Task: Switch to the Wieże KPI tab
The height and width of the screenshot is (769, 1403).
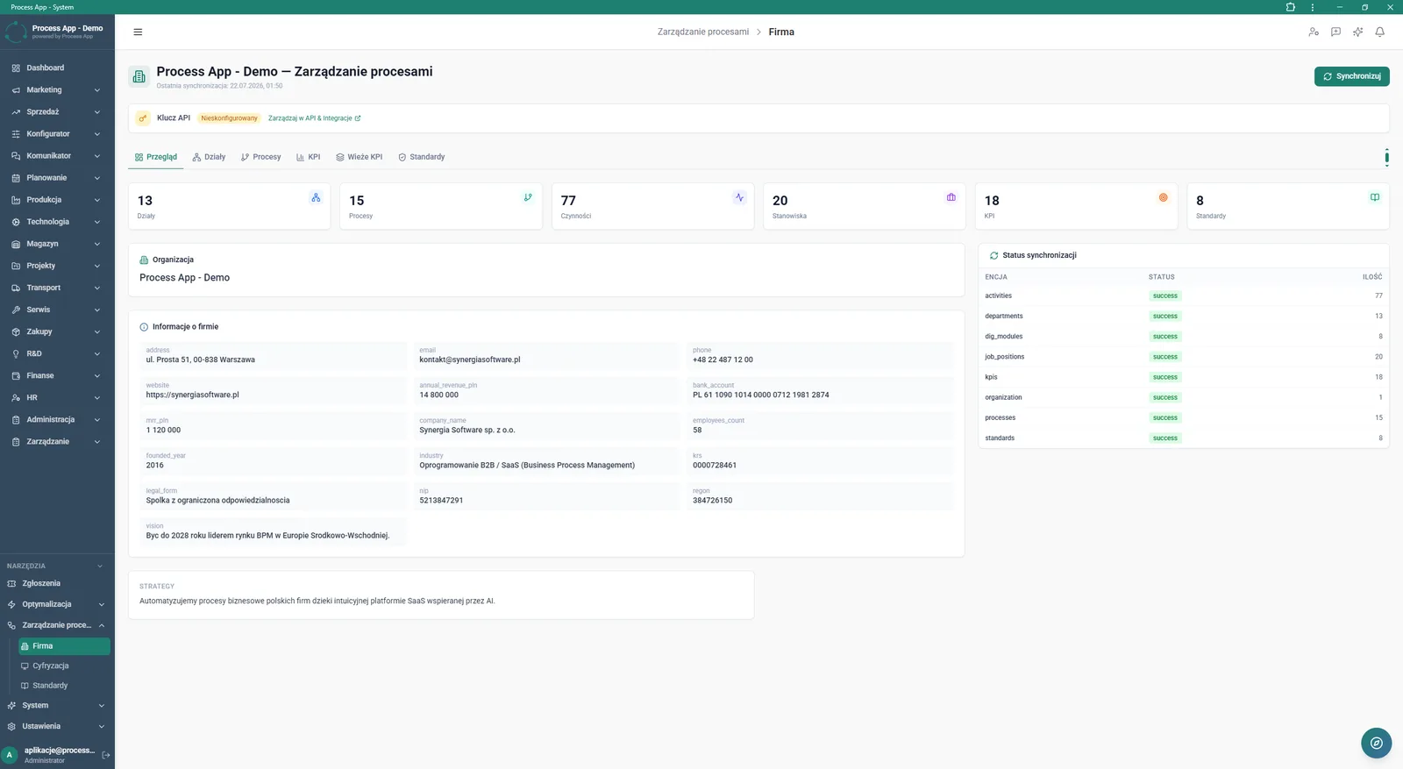Action: coord(360,157)
